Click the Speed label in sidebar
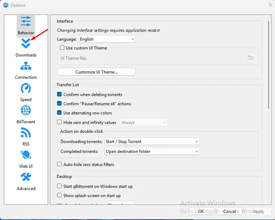The width and height of the screenshot is (275, 220). tap(26, 100)
